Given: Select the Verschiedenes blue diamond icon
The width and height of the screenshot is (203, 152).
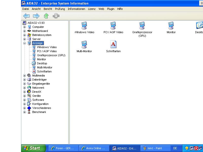Looking at the screenshot, I should (x=29, y=108).
